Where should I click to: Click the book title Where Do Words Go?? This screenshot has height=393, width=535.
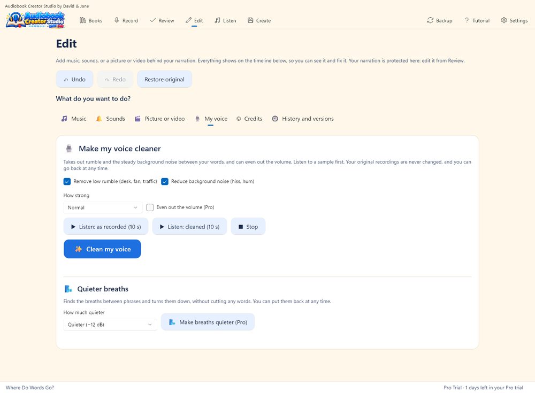30,388
